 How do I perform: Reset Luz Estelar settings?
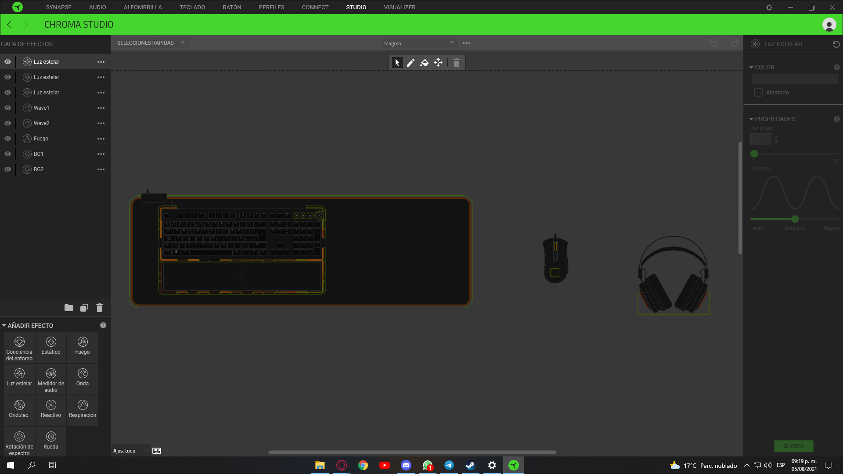pyautogui.click(x=836, y=44)
